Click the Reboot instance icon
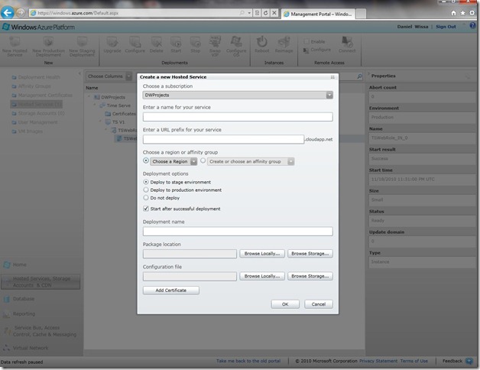The height and width of the screenshot is (370, 480). pyautogui.click(x=262, y=43)
